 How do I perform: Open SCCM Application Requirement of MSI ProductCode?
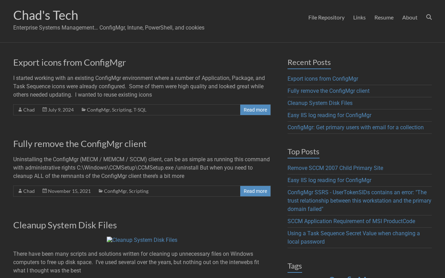351,221
